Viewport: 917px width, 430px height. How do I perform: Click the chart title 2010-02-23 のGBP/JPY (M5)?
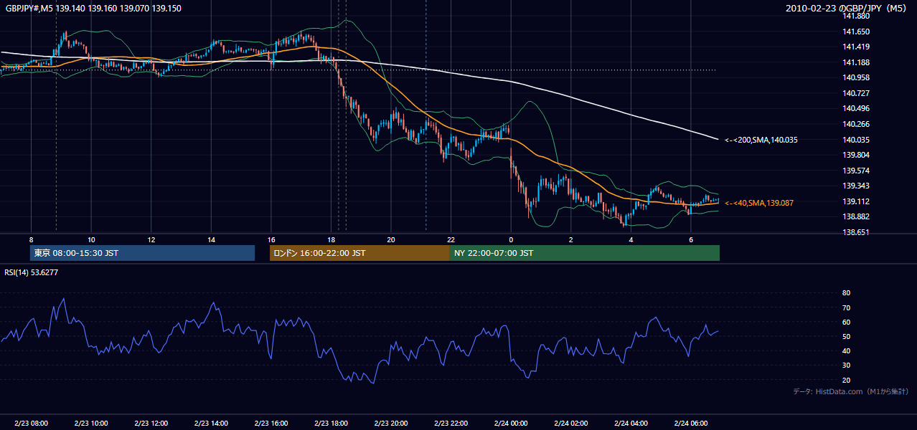(x=847, y=8)
